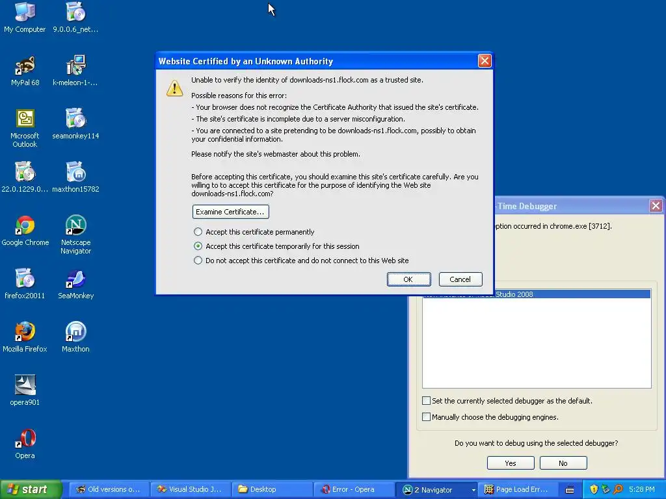The image size is (666, 499).
Task: Click the green arrow tray icon
Action: [606, 489]
